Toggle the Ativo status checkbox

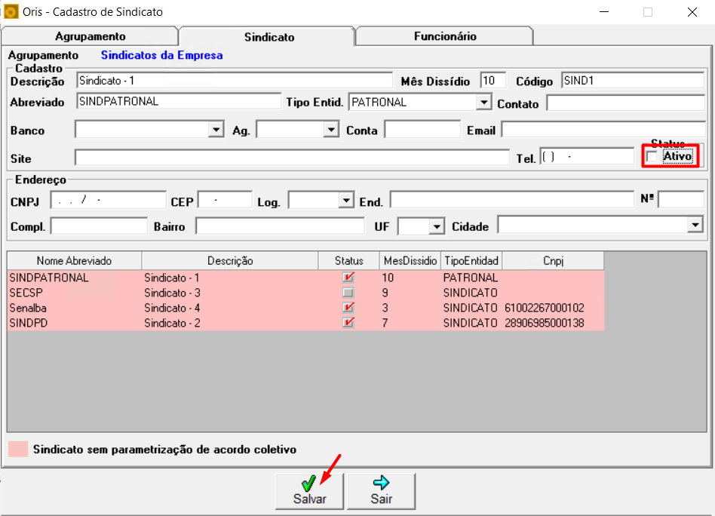pos(652,156)
